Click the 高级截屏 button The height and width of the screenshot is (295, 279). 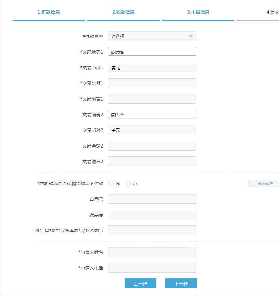pos(263,184)
